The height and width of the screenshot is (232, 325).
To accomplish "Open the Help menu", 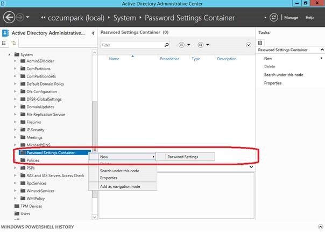I will 309,18.
